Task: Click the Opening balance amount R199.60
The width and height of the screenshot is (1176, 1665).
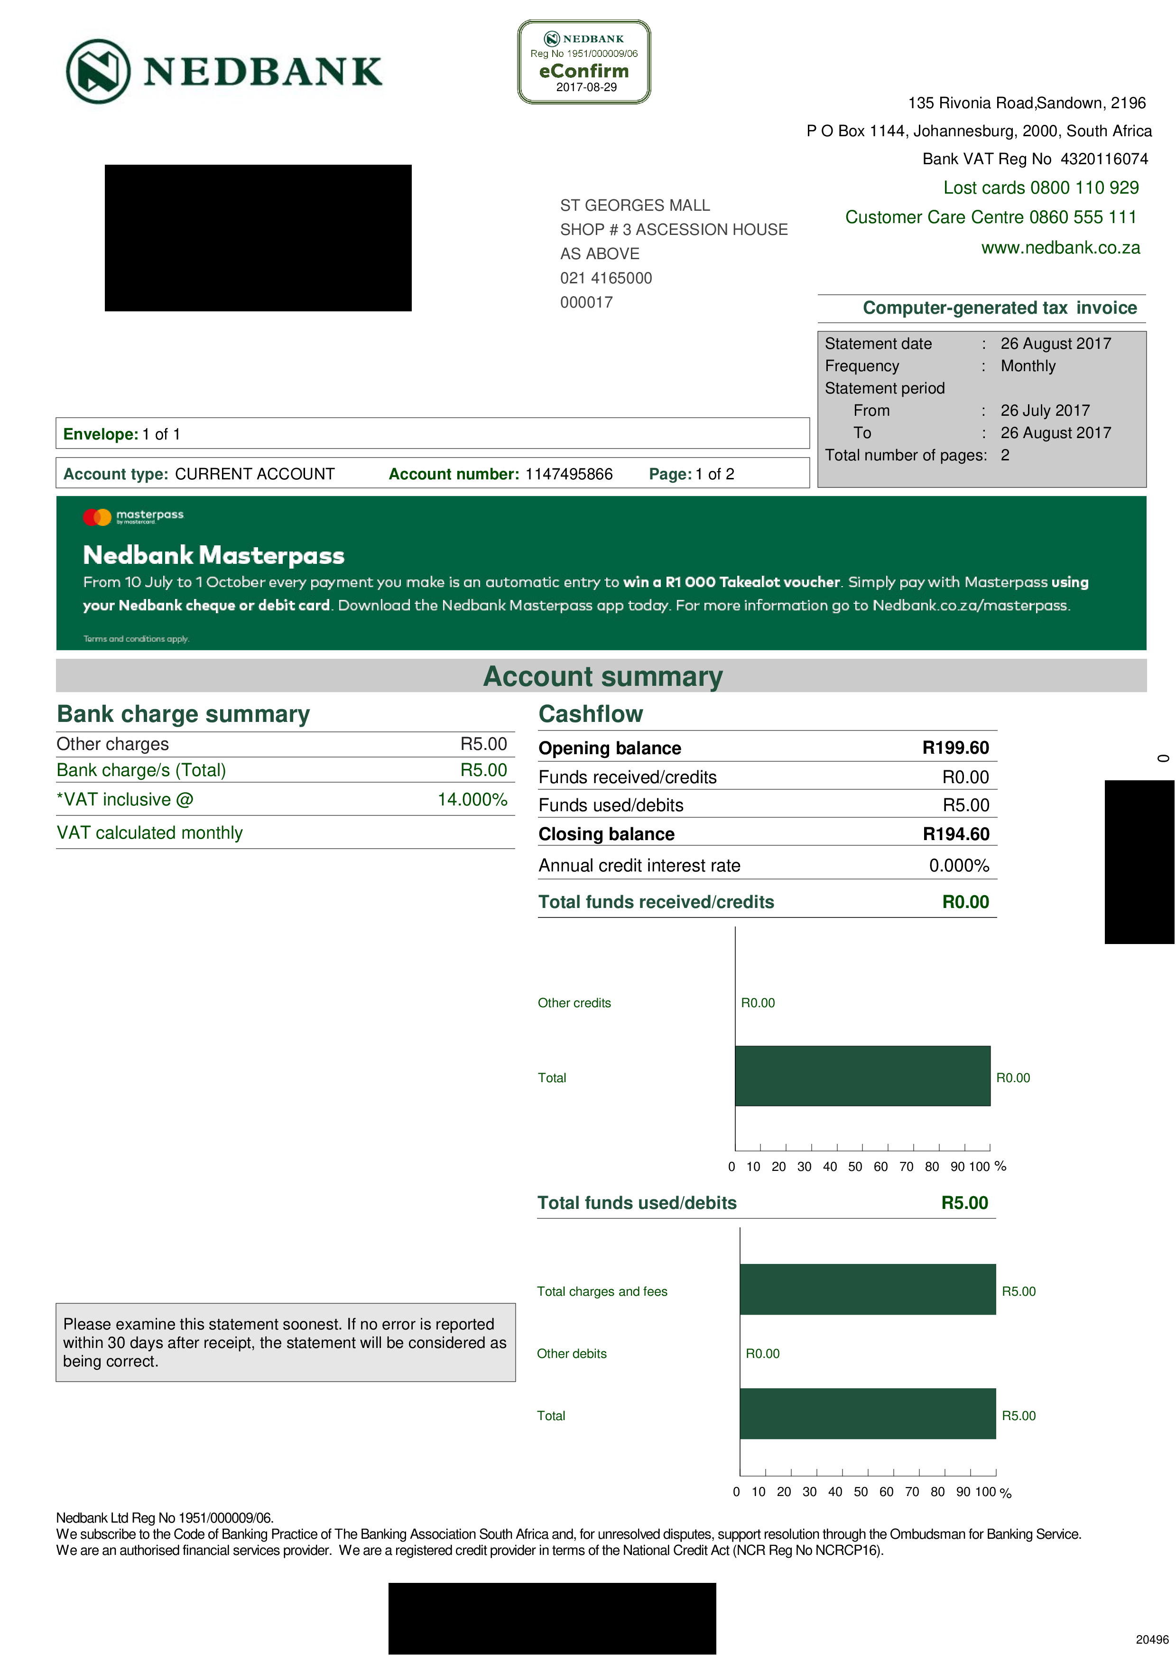Action: [x=956, y=748]
